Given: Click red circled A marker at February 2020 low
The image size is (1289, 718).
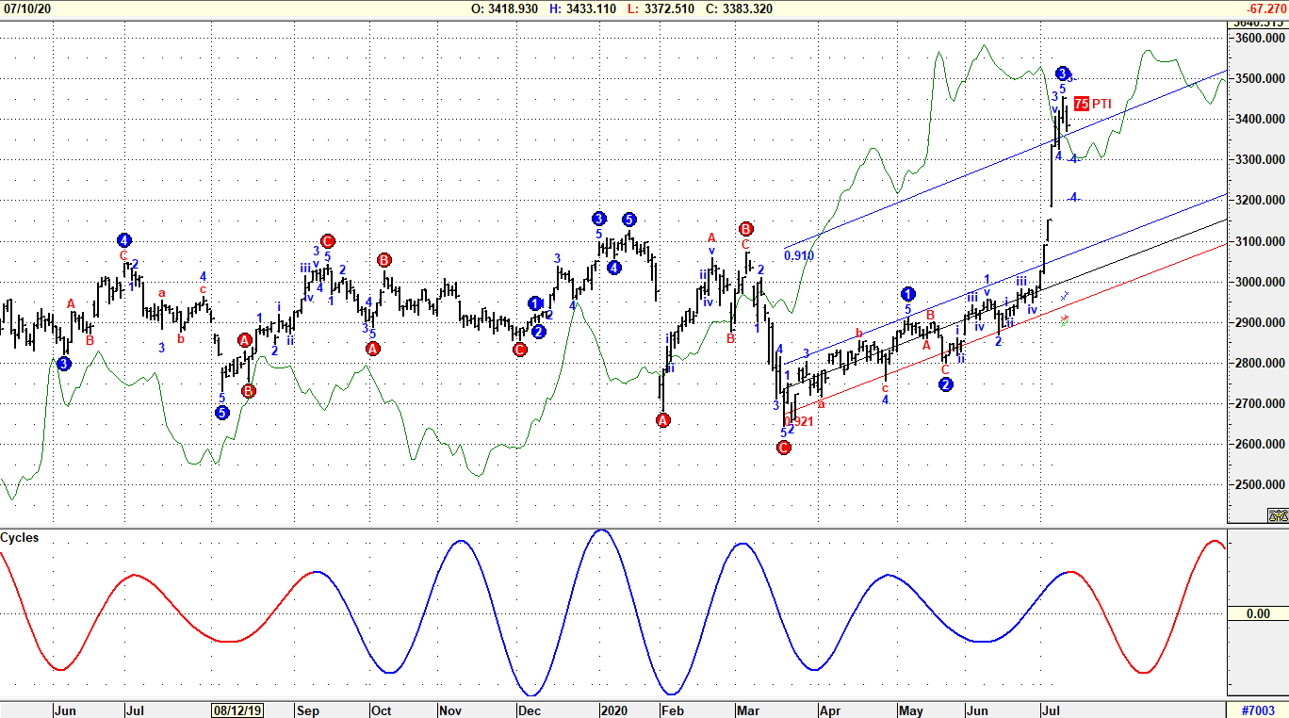Looking at the screenshot, I should tap(663, 420).
